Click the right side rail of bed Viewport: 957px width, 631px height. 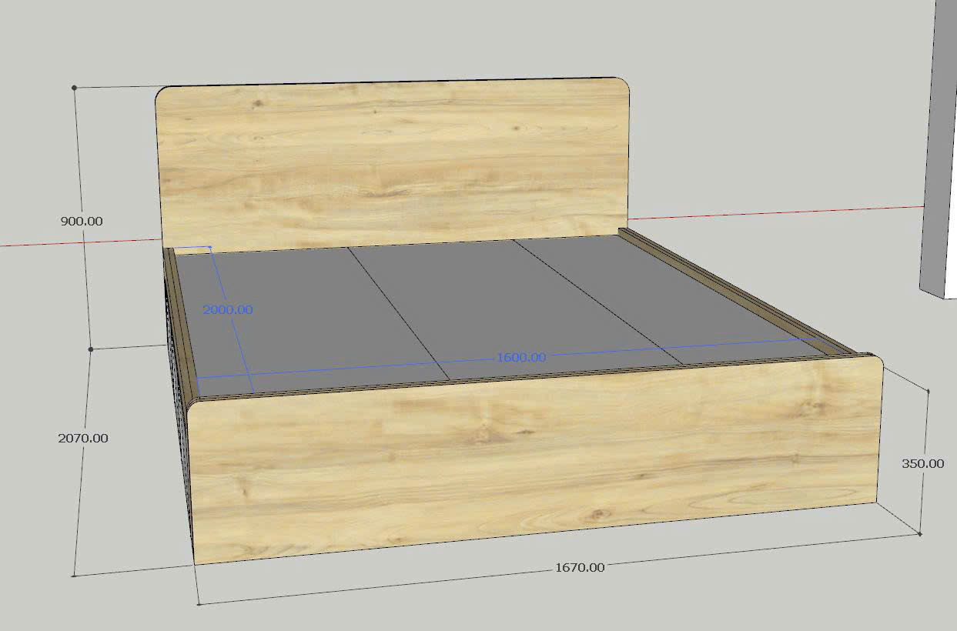[x=739, y=294]
